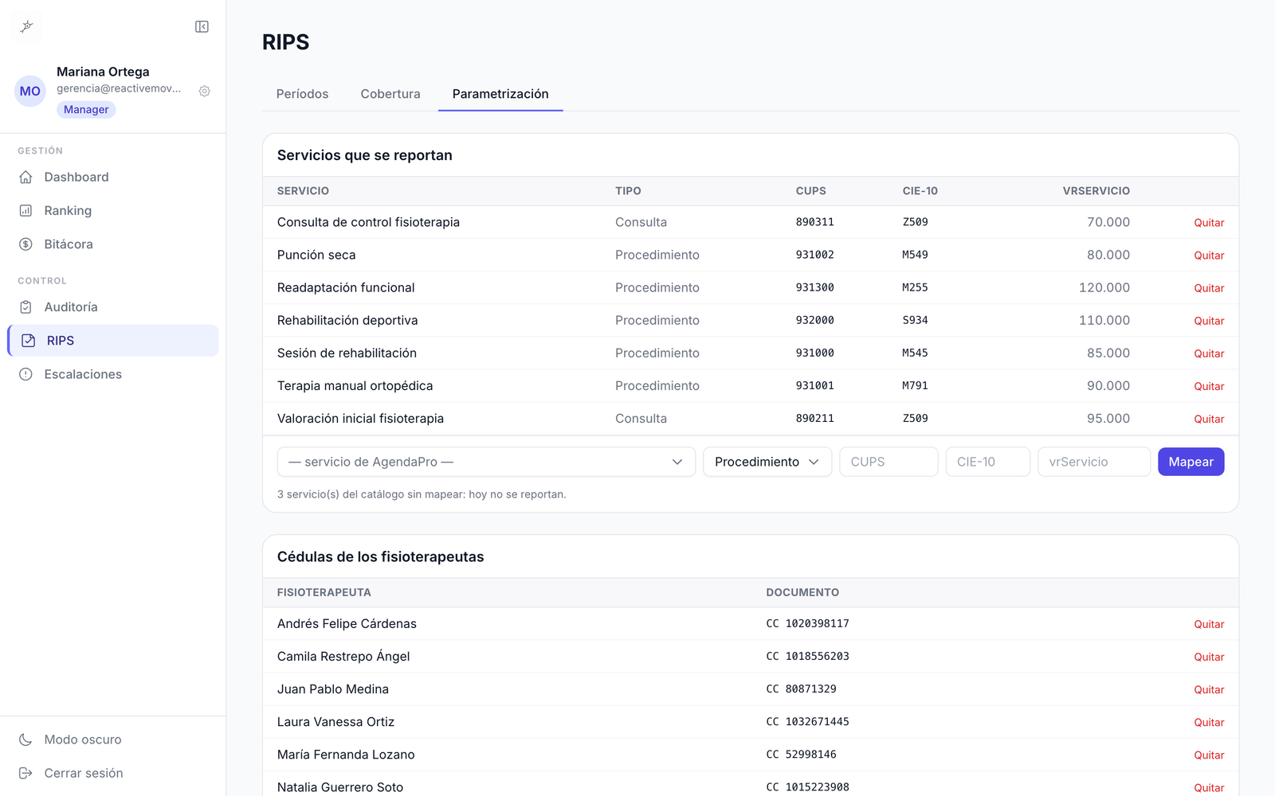Click the Bitácora dollar icon
Screen dimensions: 1275x796
[x=25, y=244]
